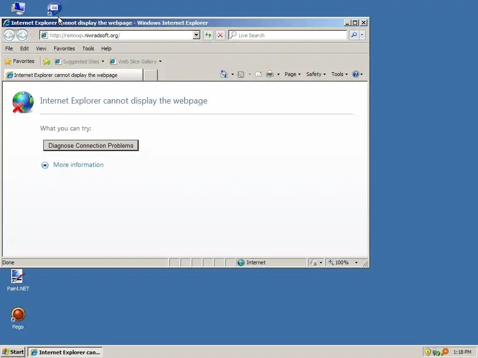Select the chat bubble desktop shortcut icon
Viewport: 478px width, 358px height.
coord(54,9)
